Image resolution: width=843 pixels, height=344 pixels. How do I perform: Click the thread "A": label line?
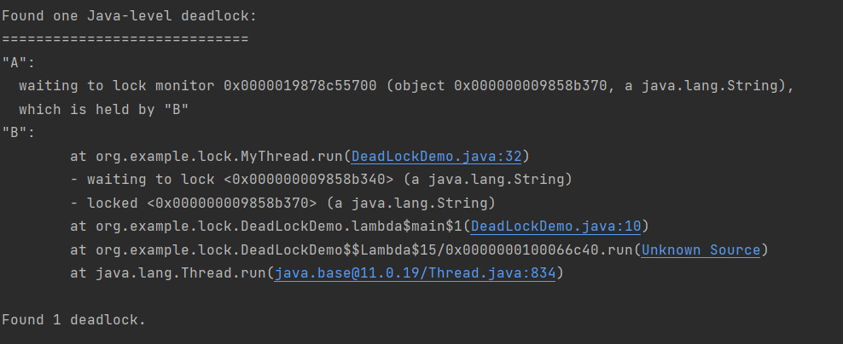click(18, 63)
